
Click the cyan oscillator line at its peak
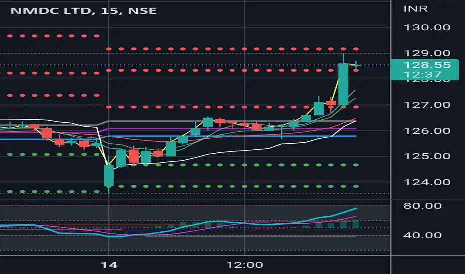[355, 209]
